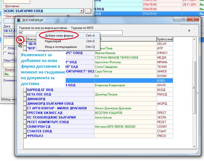Click 'СТЕФАН ИВАНОВ ТЮФЕКЧИЕВ' cell
204x161 pixels.
click(125, 57)
